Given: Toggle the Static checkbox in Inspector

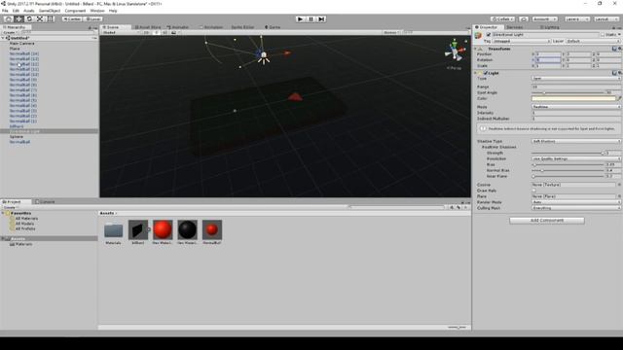Looking at the screenshot, I should click(603, 35).
